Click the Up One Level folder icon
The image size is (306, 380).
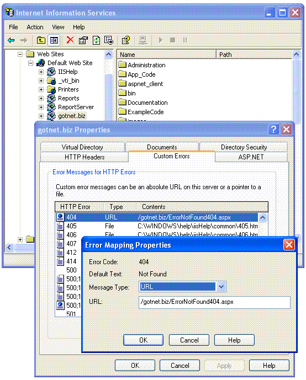point(41,40)
